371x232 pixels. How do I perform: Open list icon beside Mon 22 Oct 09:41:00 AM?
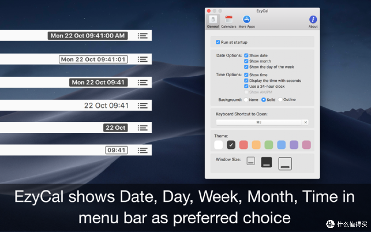[x=143, y=36]
